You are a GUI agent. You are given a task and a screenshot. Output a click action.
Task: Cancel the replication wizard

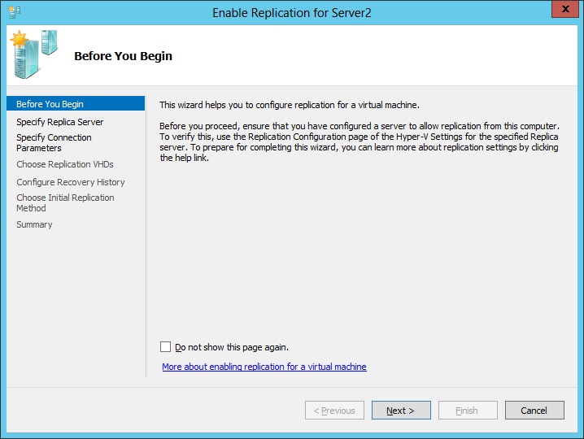click(x=534, y=411)
